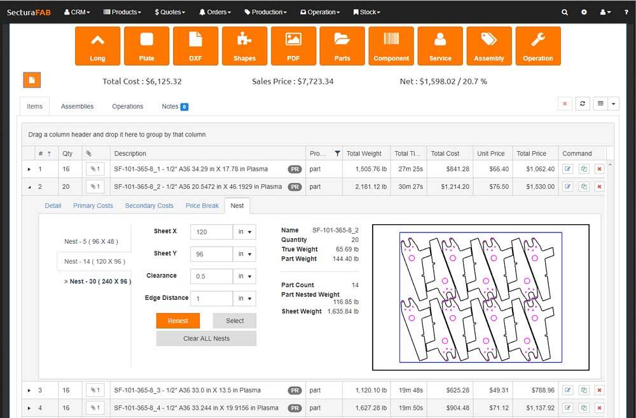Delete row 3 with red X

pos(599,390)
